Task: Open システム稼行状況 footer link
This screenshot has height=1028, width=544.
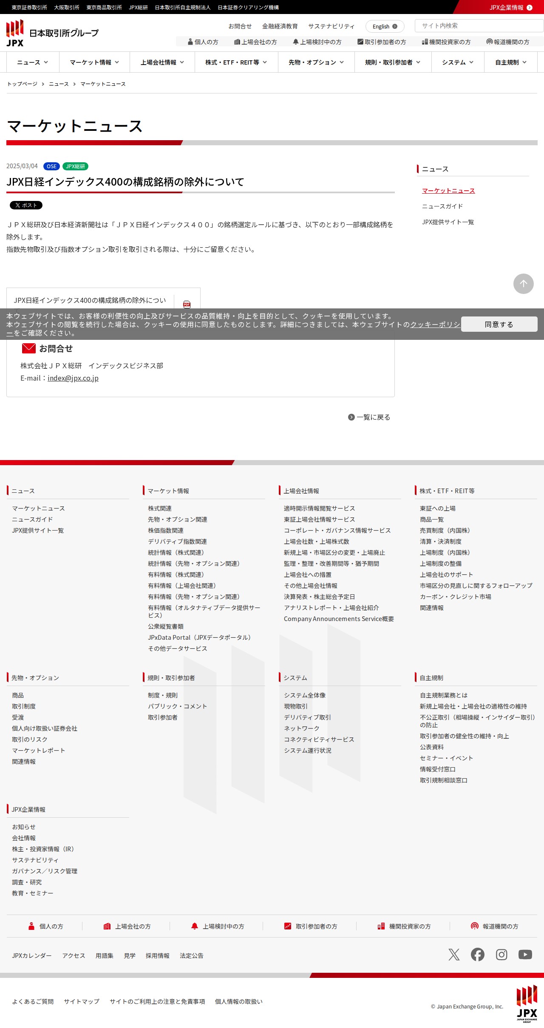Action: 308,751
